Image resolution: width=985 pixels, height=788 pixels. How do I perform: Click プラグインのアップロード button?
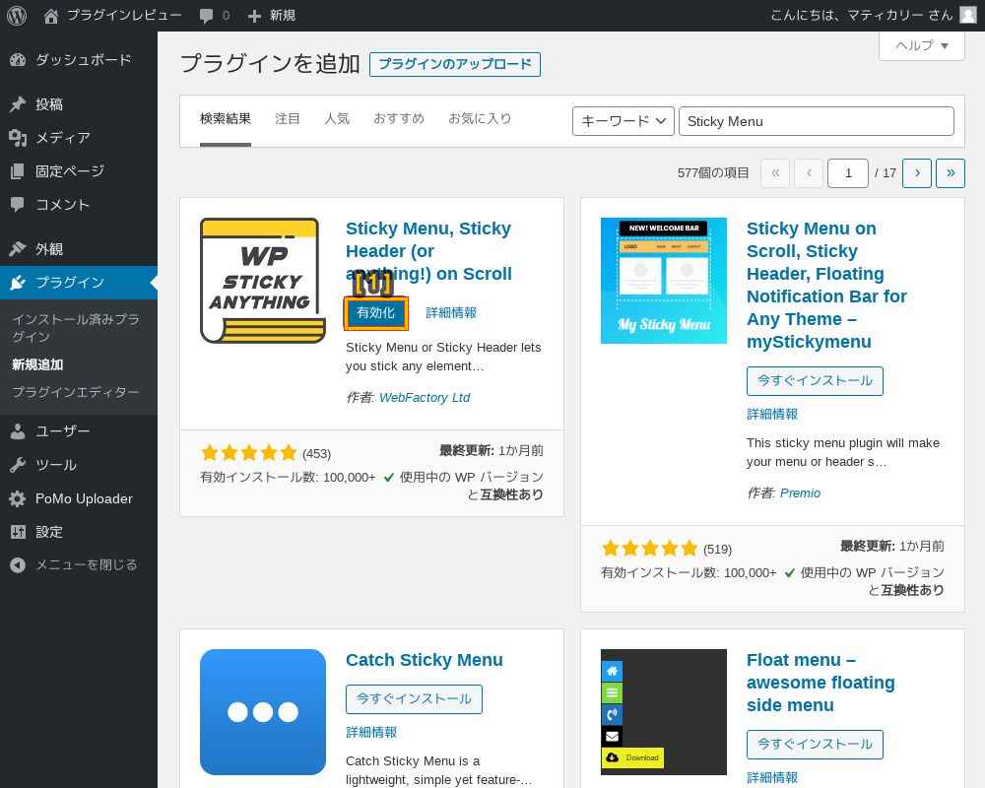[x=455, y=64]
